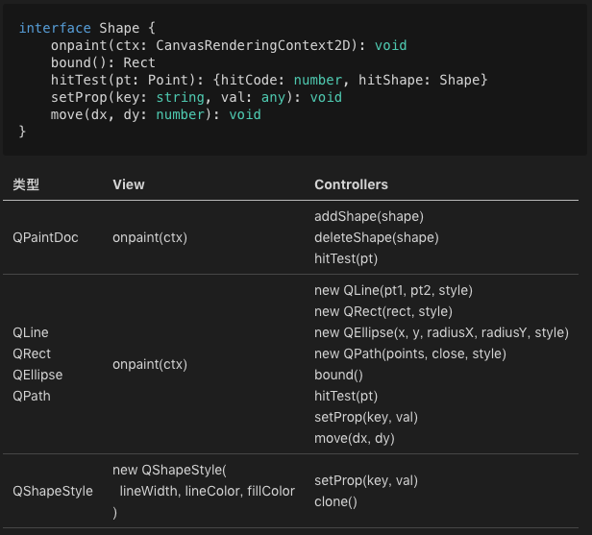The image size is (592, 535).
Task: Click 'clone()' in the QShapeStyle row
Action: [x=335, y=501]
